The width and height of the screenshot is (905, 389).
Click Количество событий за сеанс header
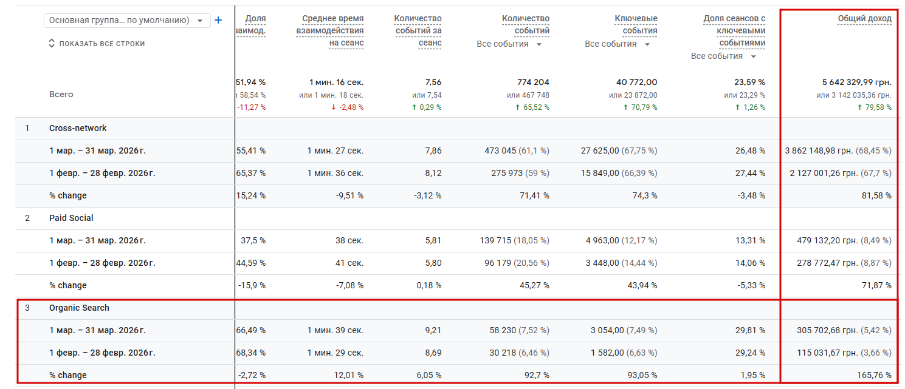(x=418, y=31)
